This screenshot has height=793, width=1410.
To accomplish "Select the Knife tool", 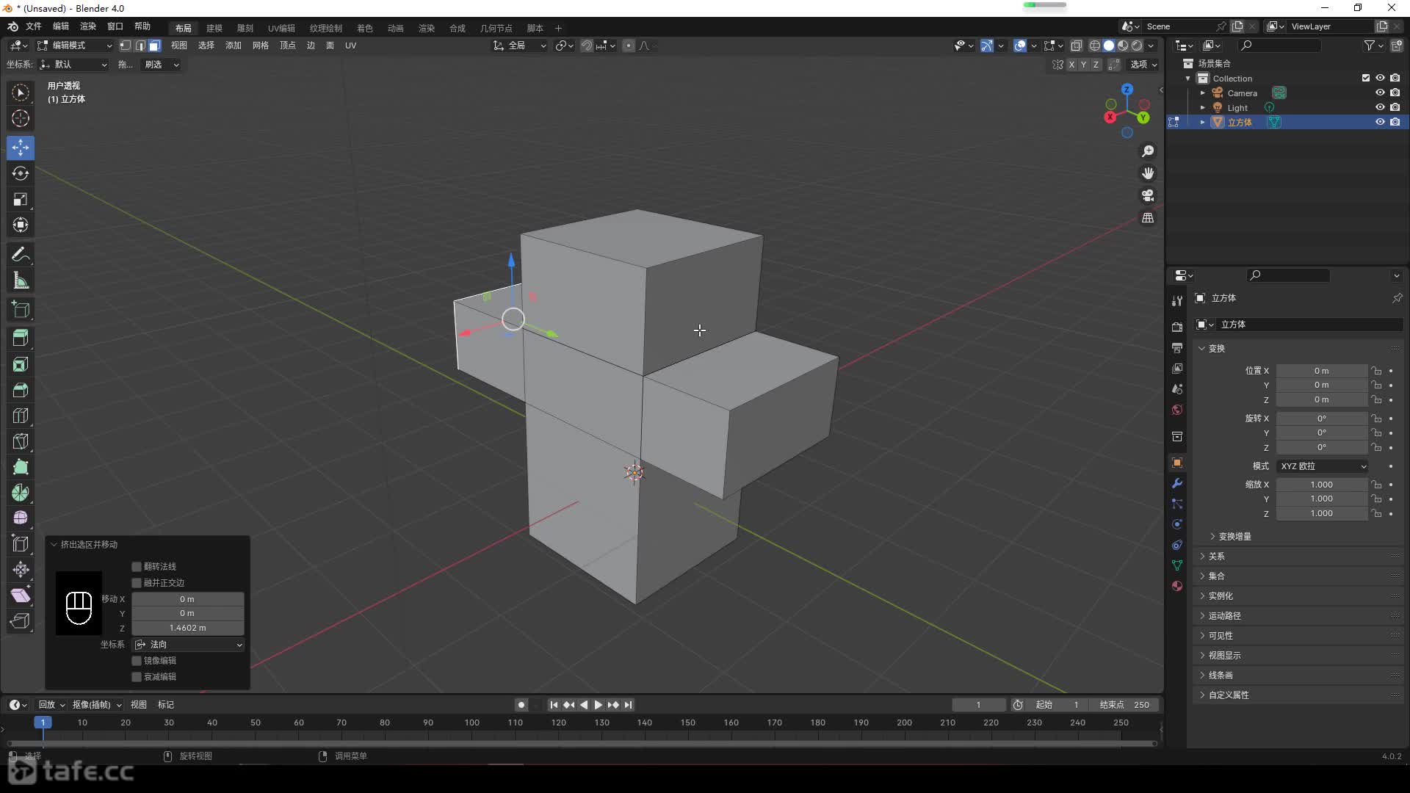I will pos(21,441).
